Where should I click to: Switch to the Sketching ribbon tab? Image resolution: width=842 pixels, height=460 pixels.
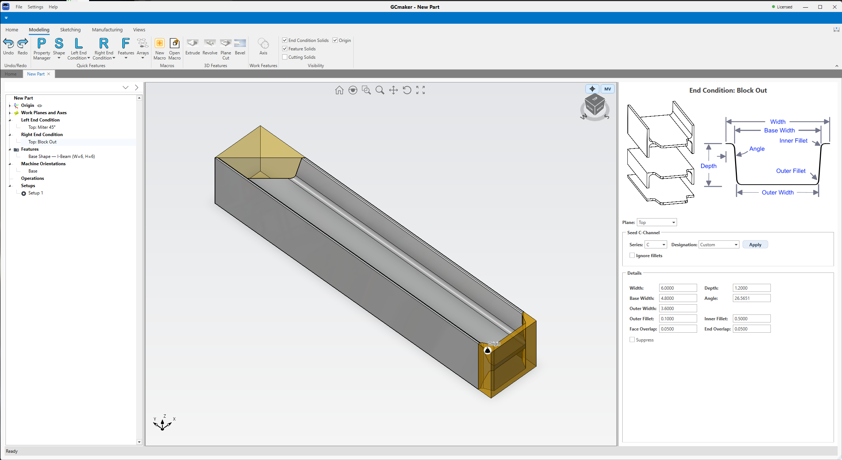click(x=70, y=30)
